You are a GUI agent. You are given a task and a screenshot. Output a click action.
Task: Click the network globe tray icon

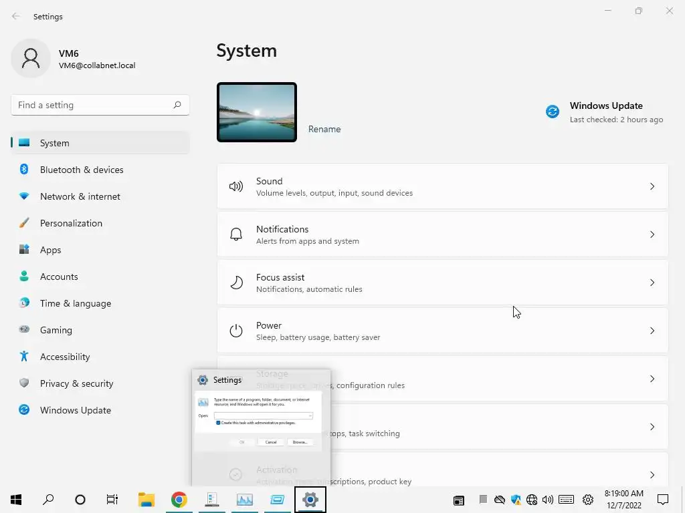click(x=532, y=500)
